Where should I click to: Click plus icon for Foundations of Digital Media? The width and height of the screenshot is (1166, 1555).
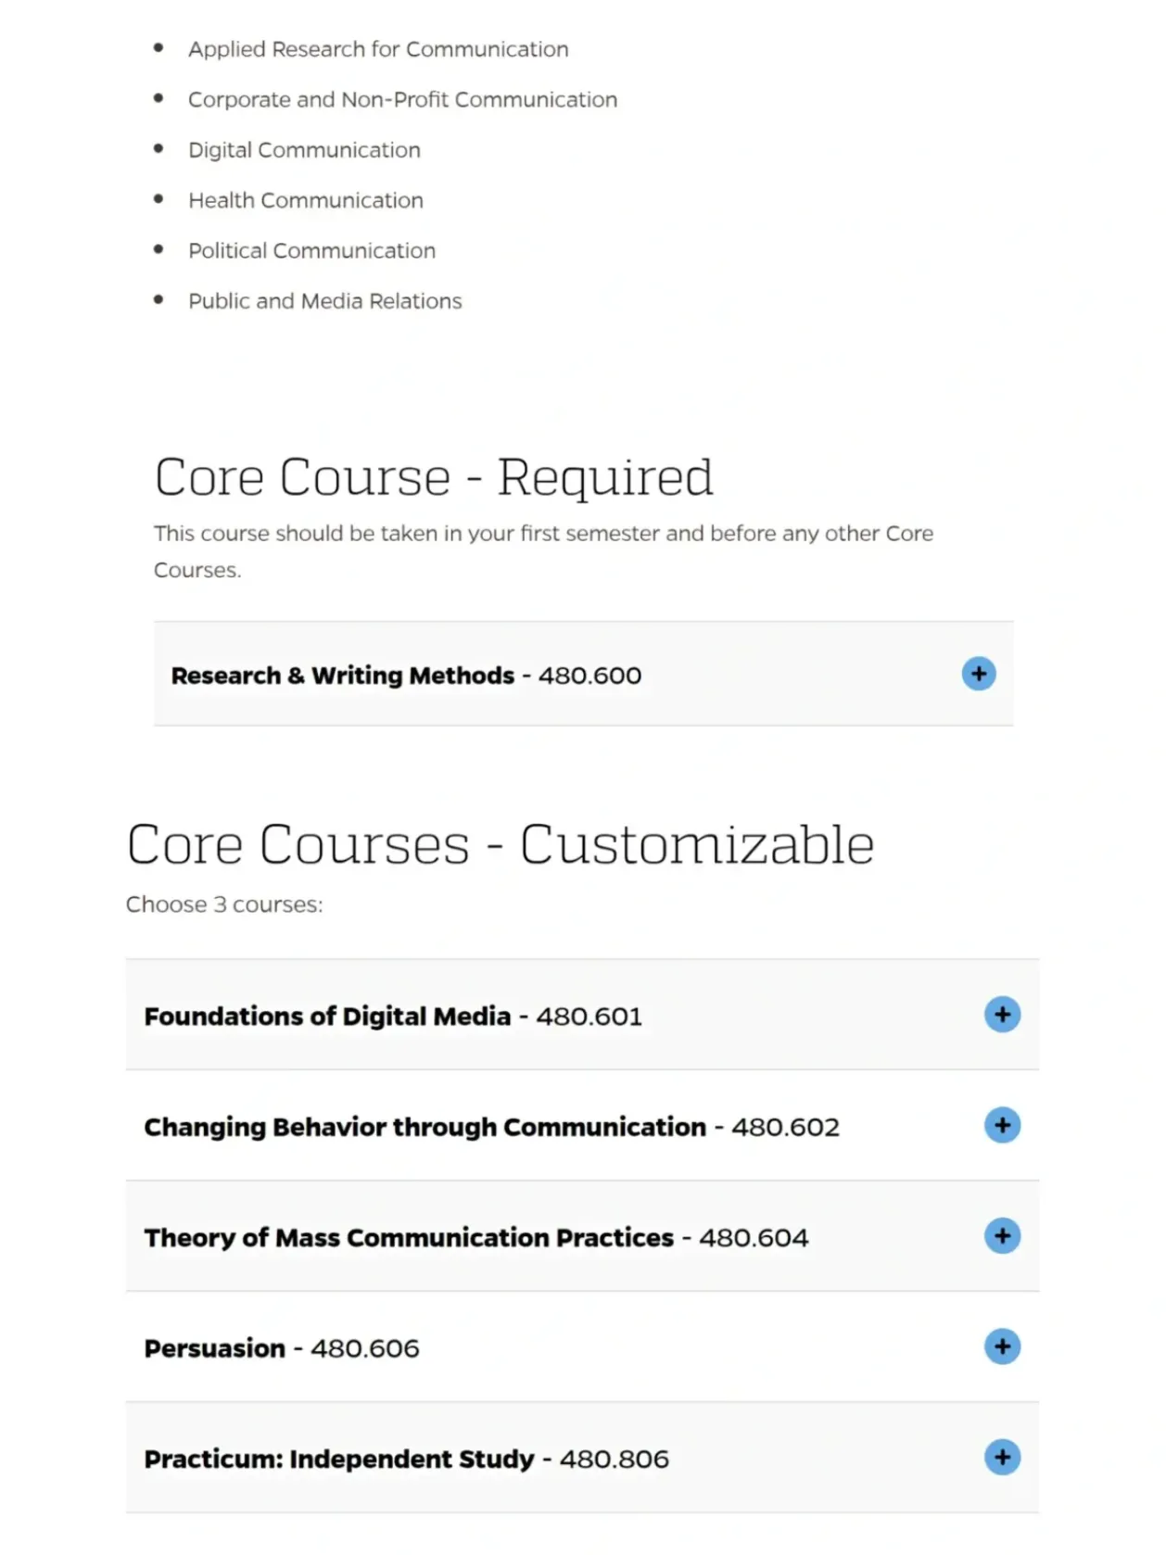pyautogui.click(x=1002, y=1015)
